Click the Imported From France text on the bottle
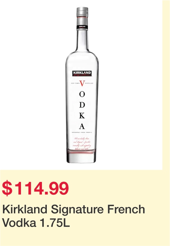170x246 pixels. [82, 133]
